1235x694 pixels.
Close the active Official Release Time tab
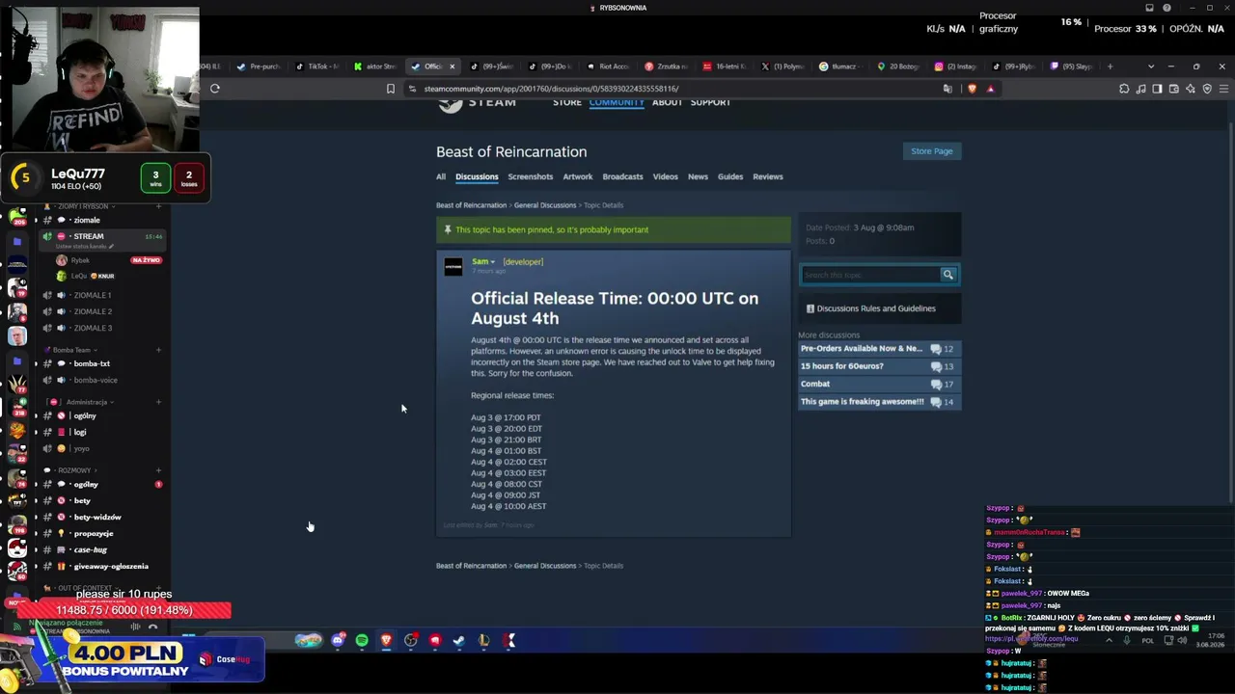point(452,67)
